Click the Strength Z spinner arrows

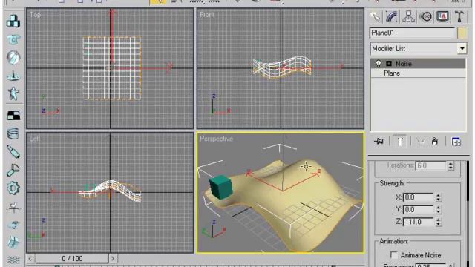439,222
